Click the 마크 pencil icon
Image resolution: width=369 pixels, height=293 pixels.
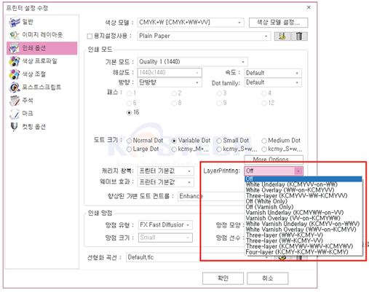(x=15, y=114)
